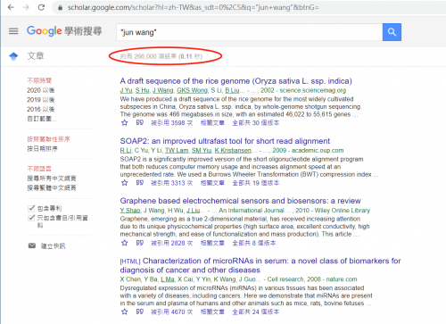Go back with the browser back arrow
The image size is (446, 324).
pos(11,7)
